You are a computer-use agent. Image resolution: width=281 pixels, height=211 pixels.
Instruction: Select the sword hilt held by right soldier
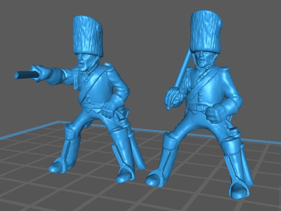click(x=173, y=96)
